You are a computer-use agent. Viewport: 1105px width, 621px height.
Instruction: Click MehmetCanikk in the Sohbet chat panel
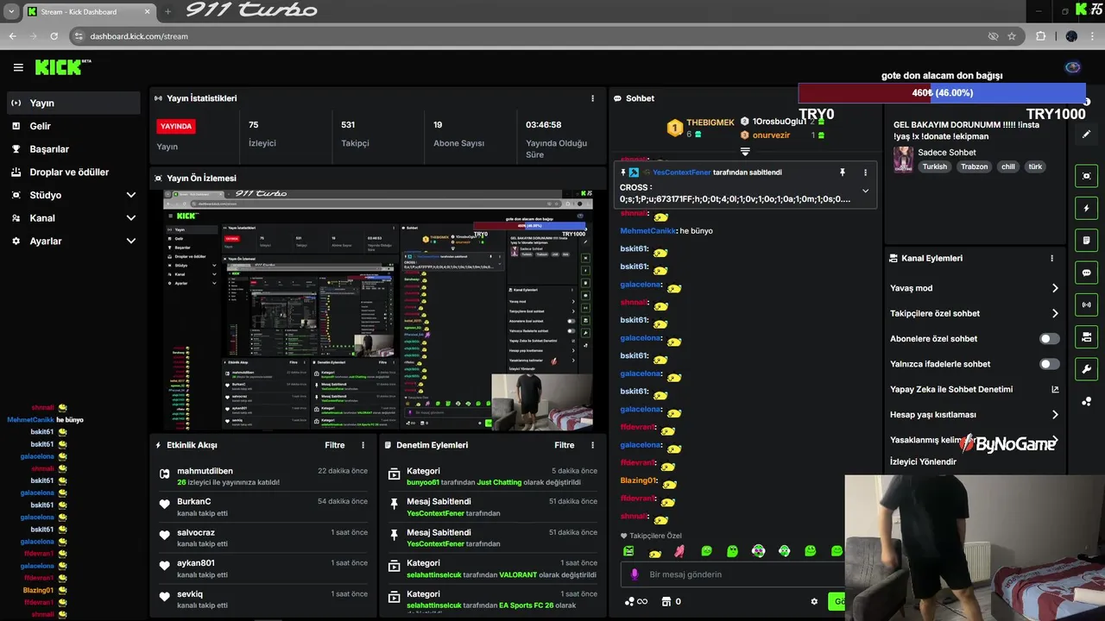coord(648,231)
